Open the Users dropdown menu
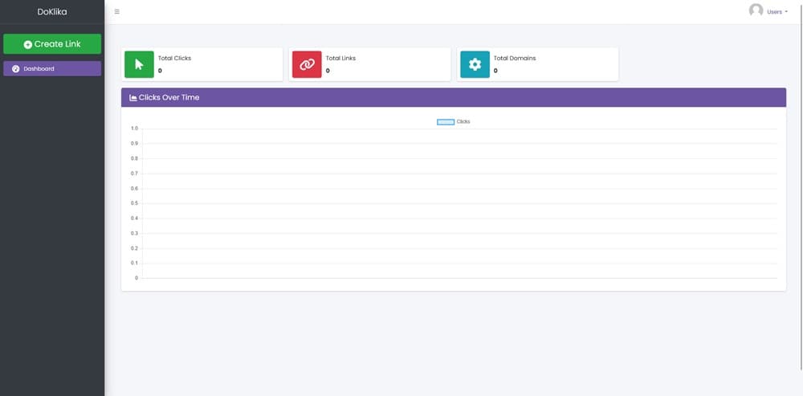803x396 pixels. 777,12
